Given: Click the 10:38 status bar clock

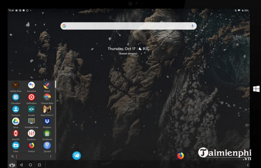Looking at the screenshot, I should click(11, 10).
